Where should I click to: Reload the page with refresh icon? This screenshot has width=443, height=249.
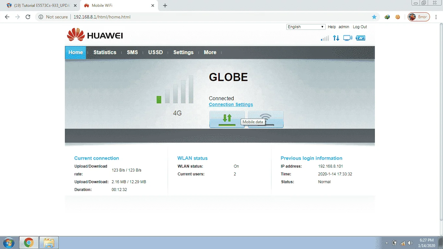click(x=28, y=17)
